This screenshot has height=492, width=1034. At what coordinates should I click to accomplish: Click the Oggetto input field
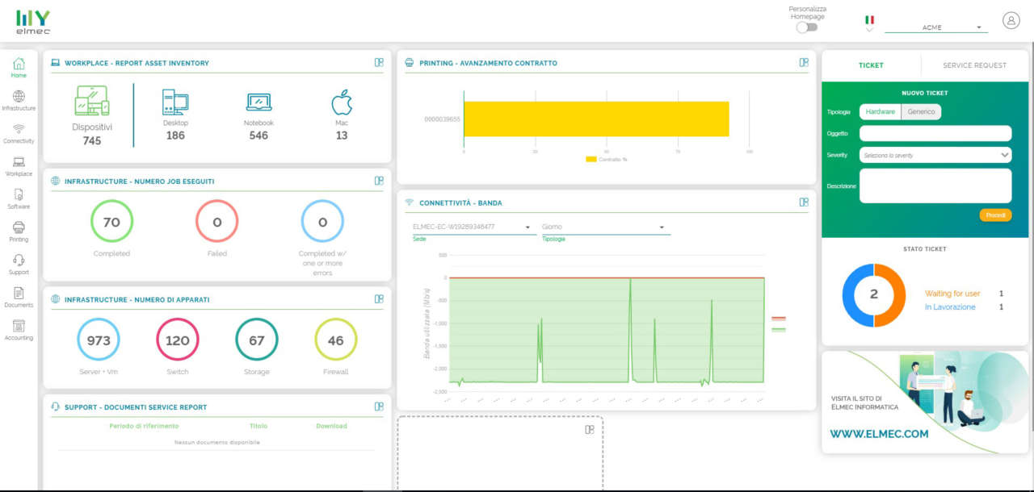(935, 133)
